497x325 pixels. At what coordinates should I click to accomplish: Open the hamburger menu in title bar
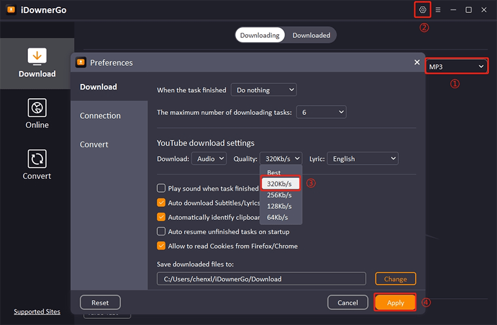[x=438, y=10]
